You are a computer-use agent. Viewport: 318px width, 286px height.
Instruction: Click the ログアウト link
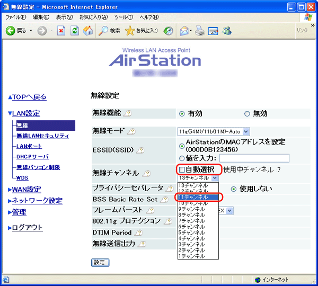(27, 227)
